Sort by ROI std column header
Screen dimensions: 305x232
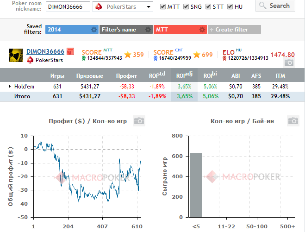[157, 75]
